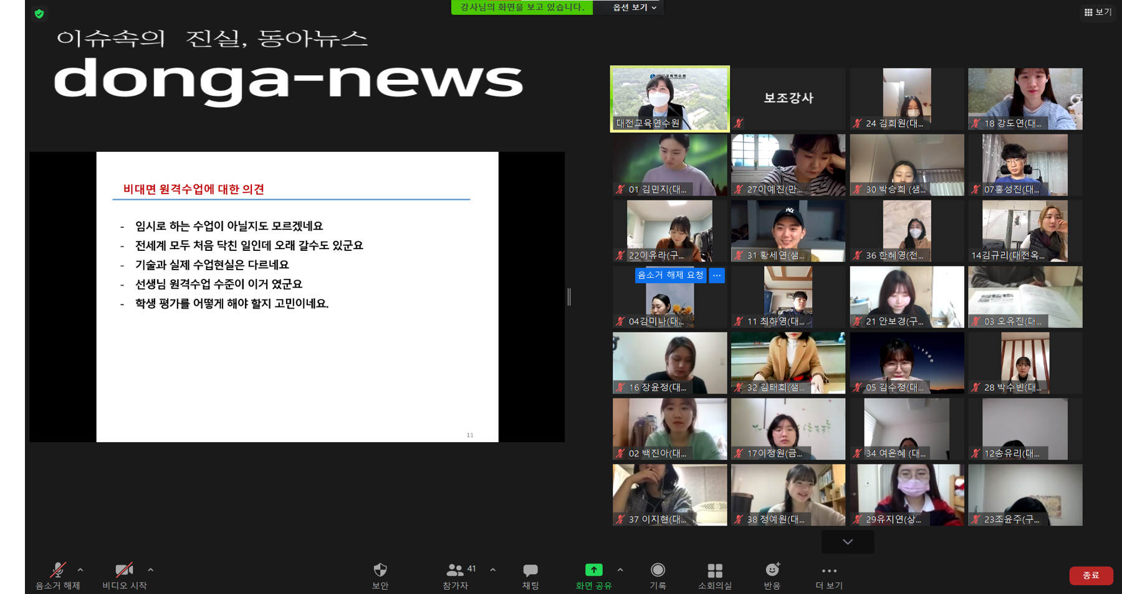The width and height of the screenshot is (1122, 594).
Task: Click slide line 기술과 실제 수업현실은 다르네요
Action: [212, 265]
